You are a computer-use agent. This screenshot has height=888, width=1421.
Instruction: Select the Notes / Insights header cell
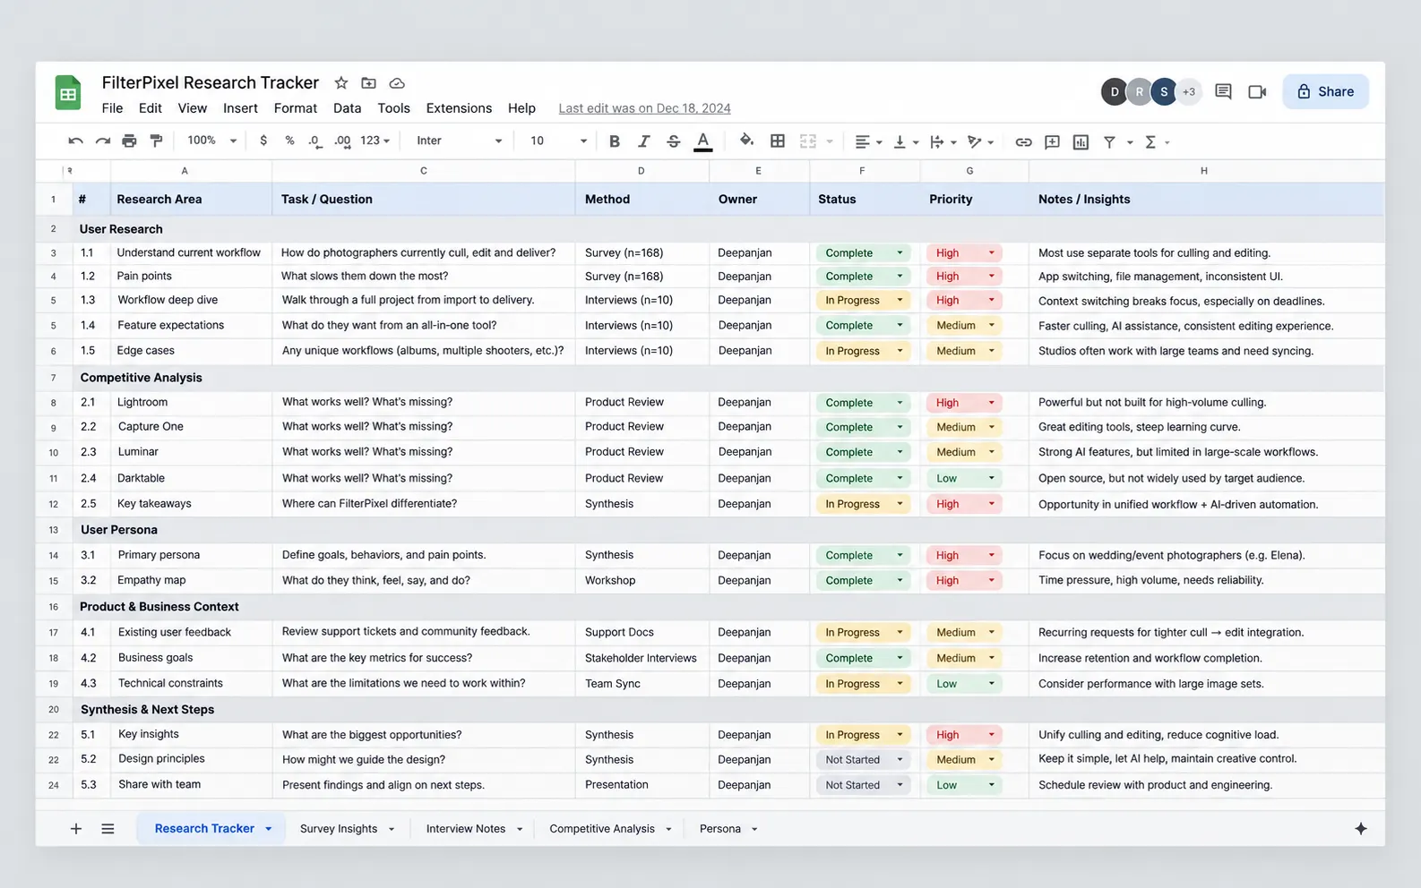tap(1206, 200)
